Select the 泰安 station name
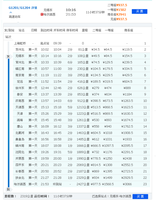Image resolution: width=156 pixels, height=201 pixels. coord(20,94)
